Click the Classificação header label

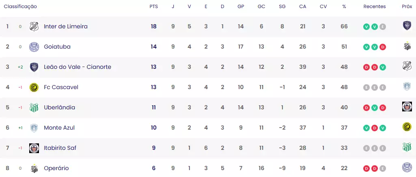point(20,6)
